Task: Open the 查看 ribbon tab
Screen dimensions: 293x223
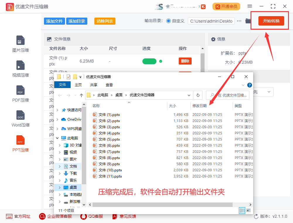Action: coord(109,85)
